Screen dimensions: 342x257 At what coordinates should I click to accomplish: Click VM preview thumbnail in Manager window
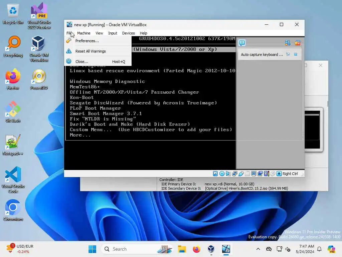(312, 130)
